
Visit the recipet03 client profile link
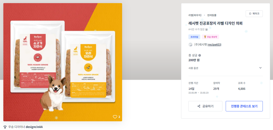pos(214,44)
